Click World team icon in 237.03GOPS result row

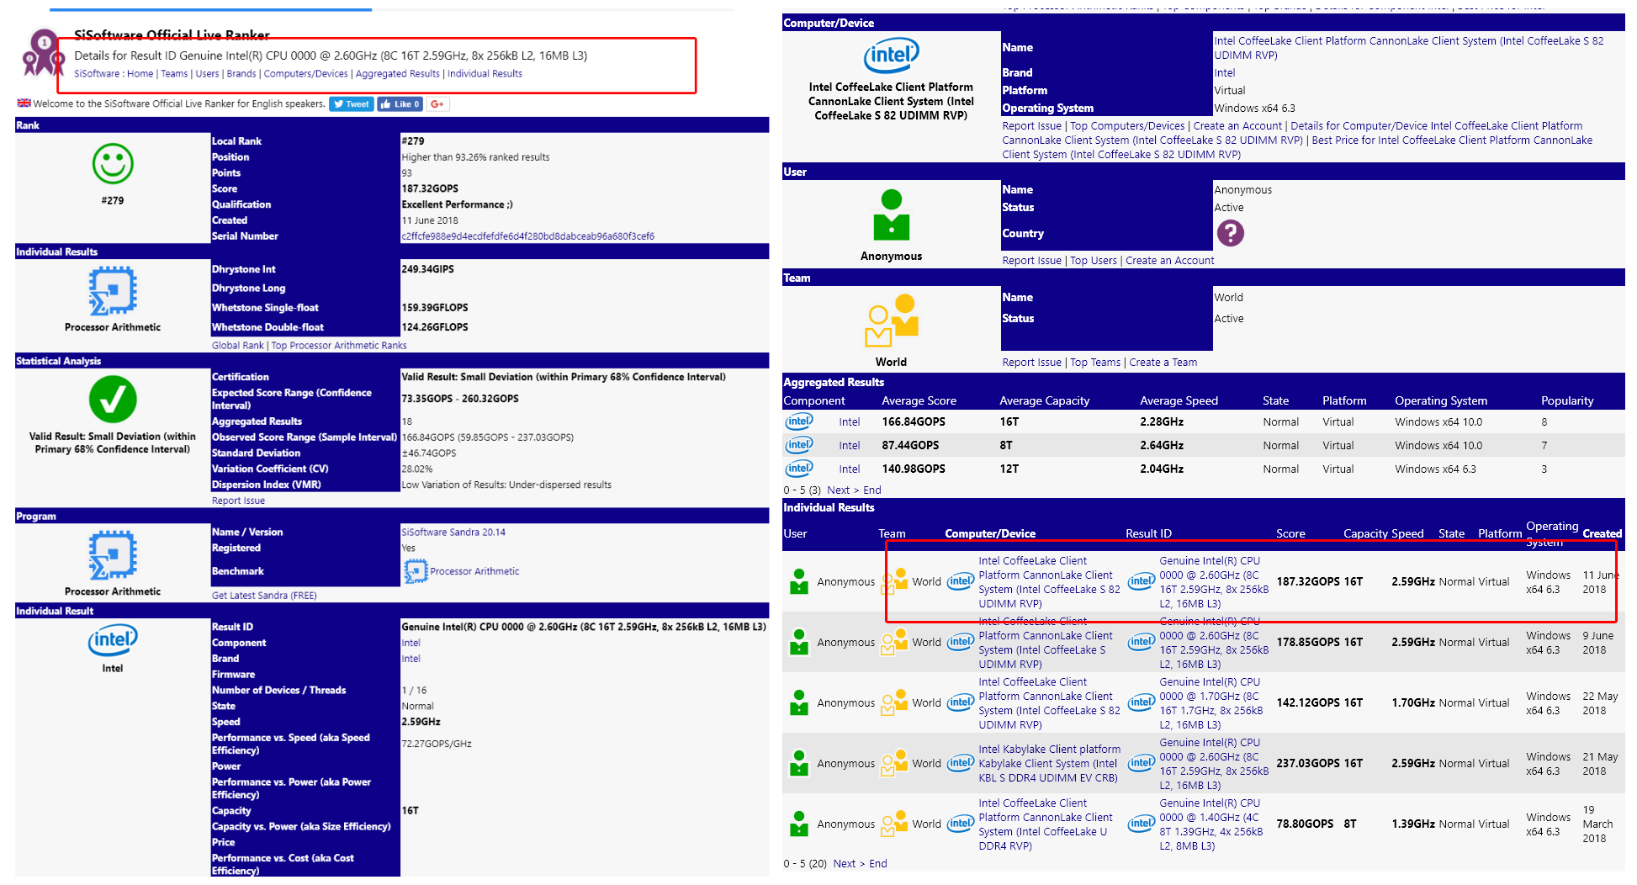[894, 763]
